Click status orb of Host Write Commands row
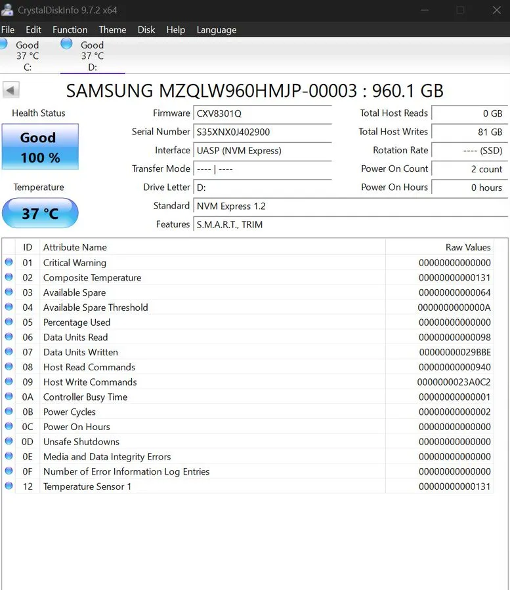Viewport: 510px width, 590px height. (x=9, y=381)
